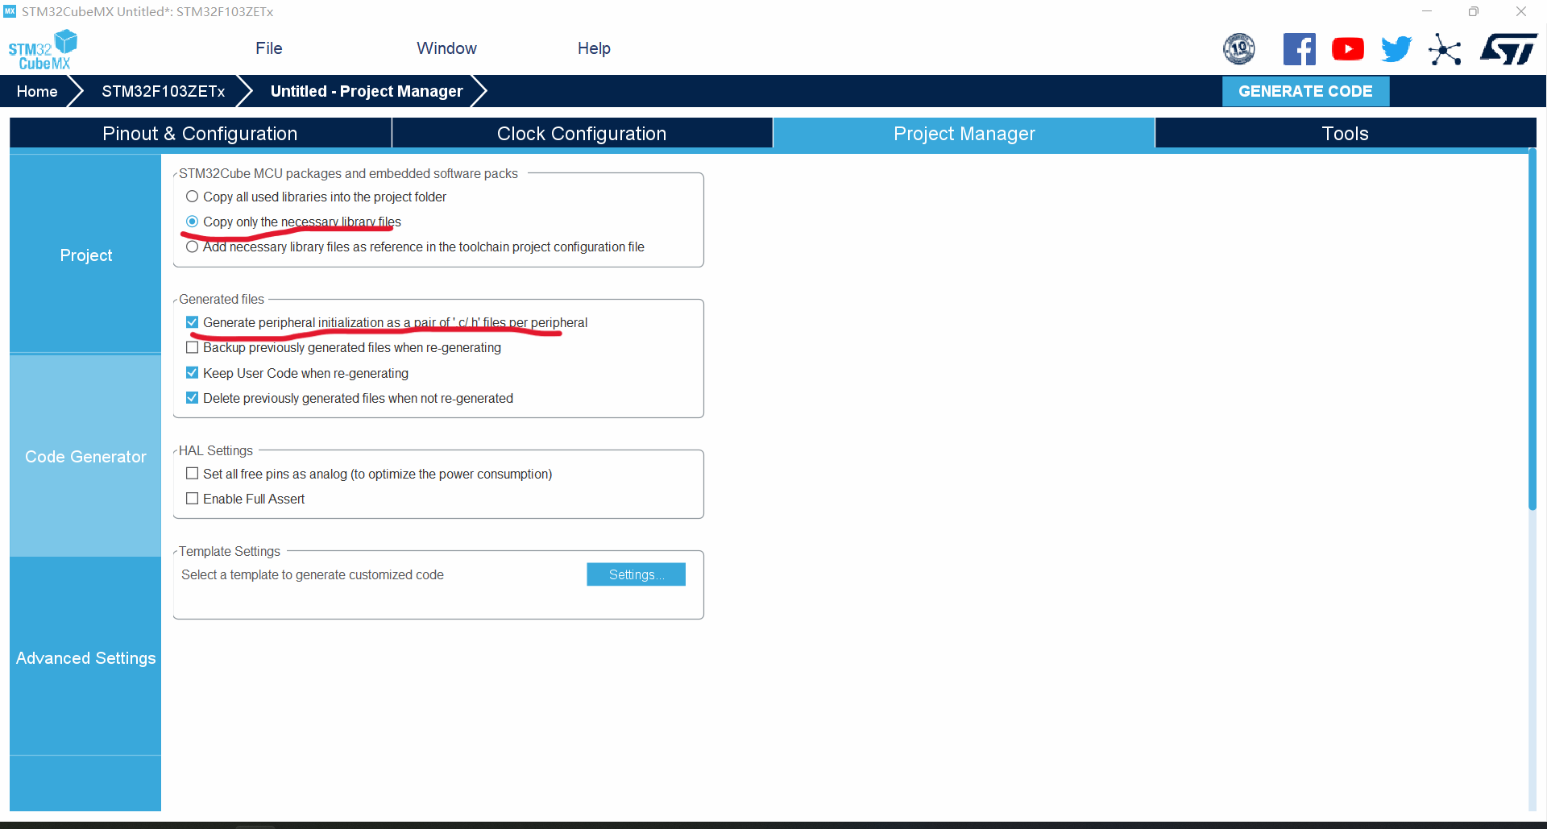Click the ST logo icon
Viewport: 1547px width, 829px height.
tap(1508, 49)
